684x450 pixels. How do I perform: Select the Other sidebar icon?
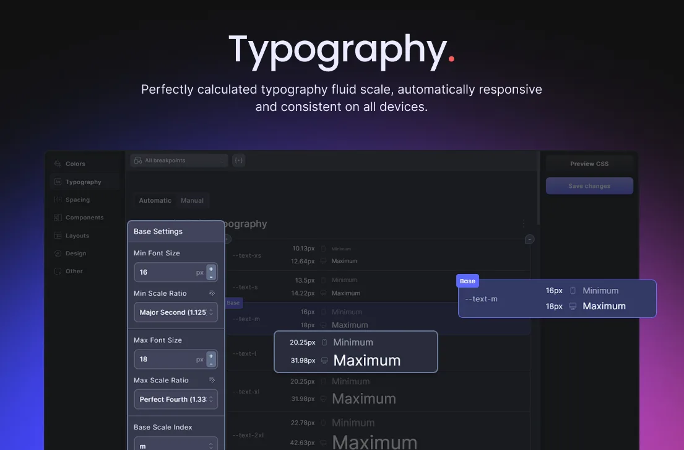coord(58,271)
